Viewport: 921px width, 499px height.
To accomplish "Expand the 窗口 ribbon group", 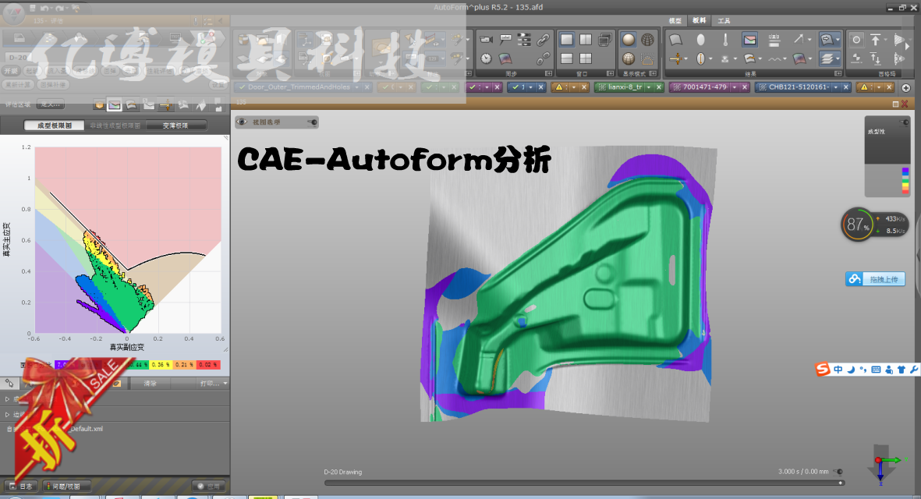I will point(611,73).
